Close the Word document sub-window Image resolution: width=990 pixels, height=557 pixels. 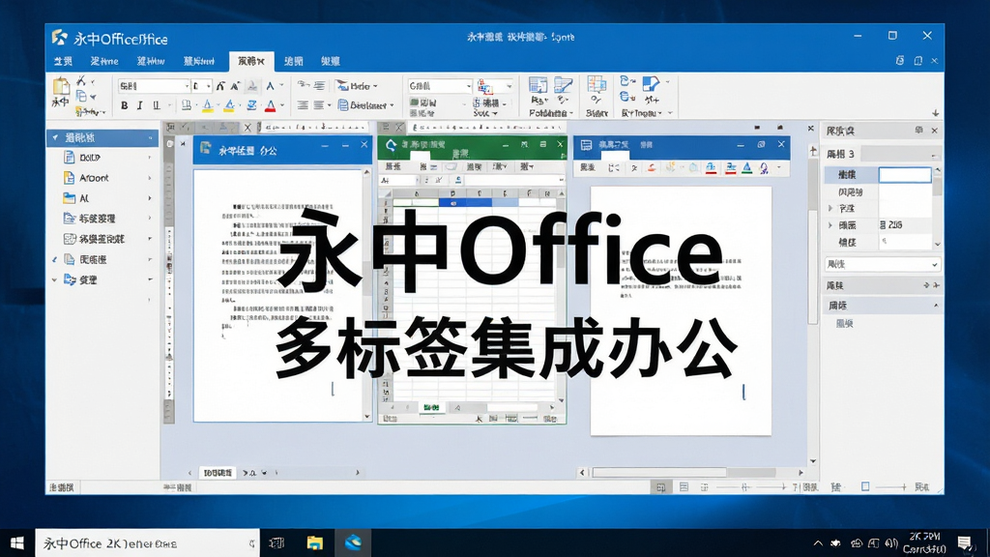(364, 145)
